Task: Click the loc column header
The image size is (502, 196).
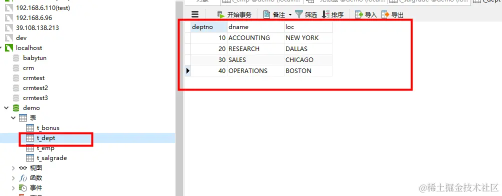Action: pyautogui.click(x=308, y=27)
